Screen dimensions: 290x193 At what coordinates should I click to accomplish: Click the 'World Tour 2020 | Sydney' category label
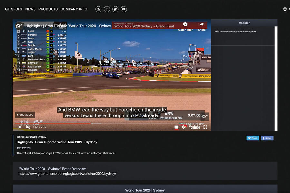[32, 137]
